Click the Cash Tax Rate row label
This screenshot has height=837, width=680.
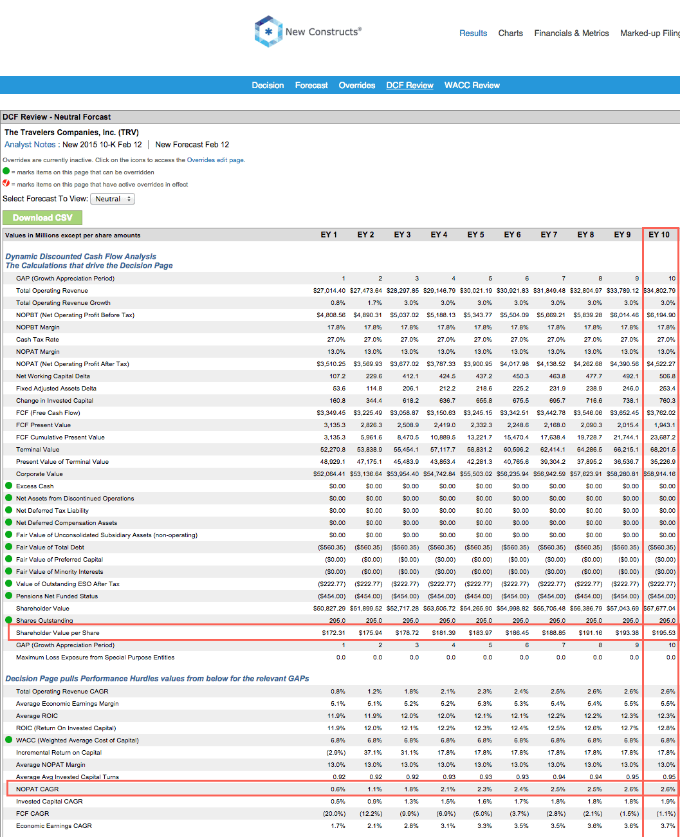(37, 340)
